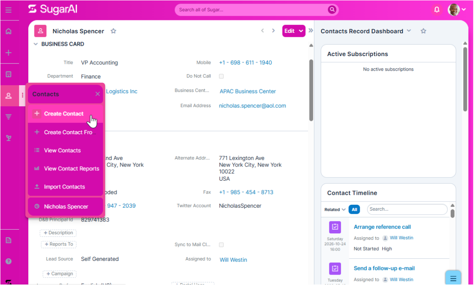This screenshot has width=474, height=287.
Task: Click the D&B Principal Id value 829741383
Action: point(95,220)
